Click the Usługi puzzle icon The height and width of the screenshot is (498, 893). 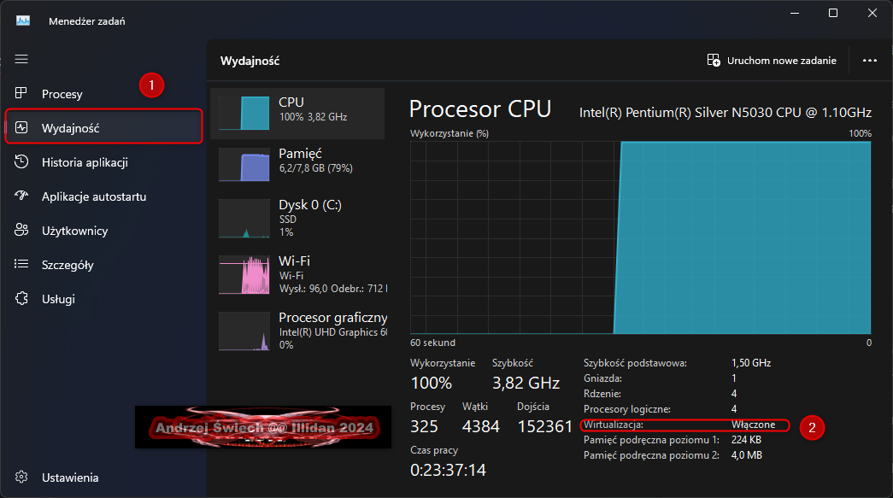(21, 298)
